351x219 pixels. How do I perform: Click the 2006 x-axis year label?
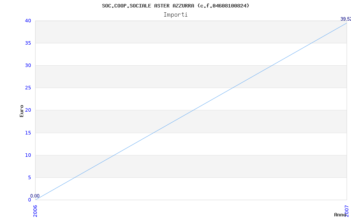coord(35,211)
